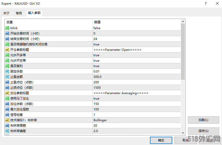Click the string icon beside 技术指标1: 布林带
This screenshot has height=145, width=222.
point(7,120)
